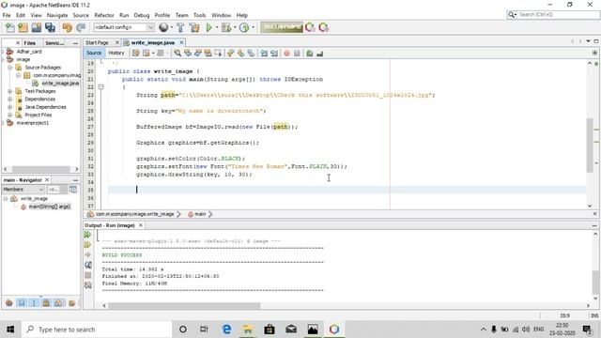Click the Re-run green arrows icon in Output
Screen dimensions: 601x338
click(x=87, y=235)
